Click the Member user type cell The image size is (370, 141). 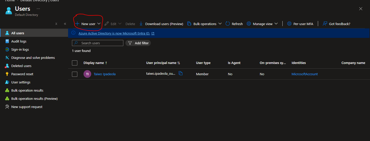[x=202, y=74]
